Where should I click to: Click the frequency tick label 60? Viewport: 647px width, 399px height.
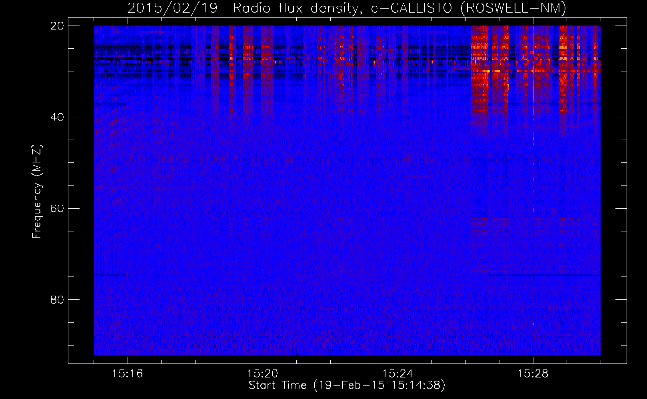coord(57,209)
